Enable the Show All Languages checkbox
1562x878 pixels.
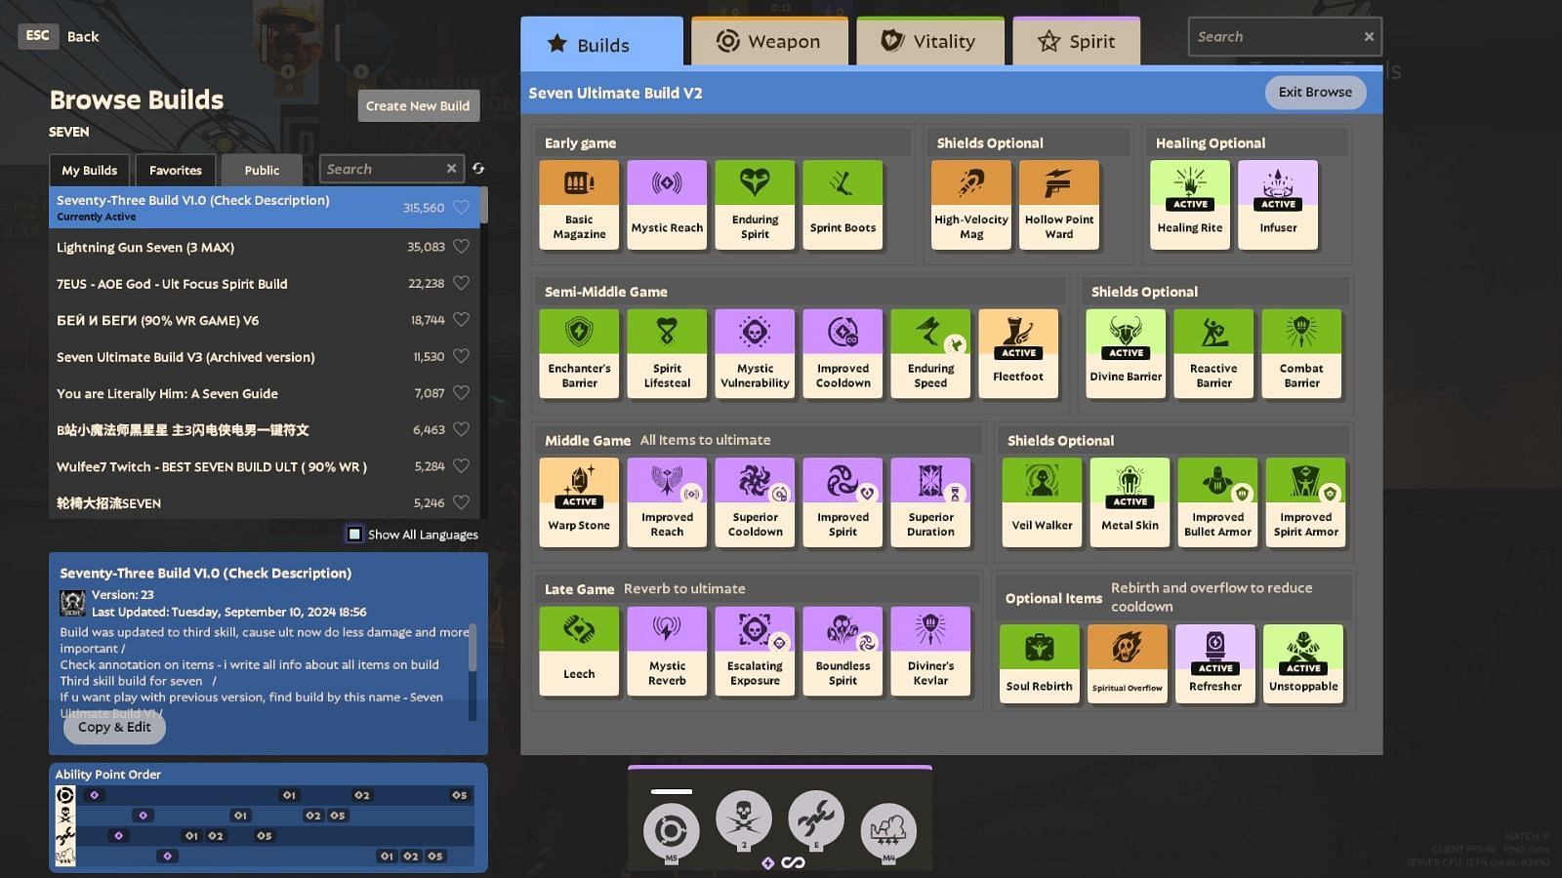(354, 535)
